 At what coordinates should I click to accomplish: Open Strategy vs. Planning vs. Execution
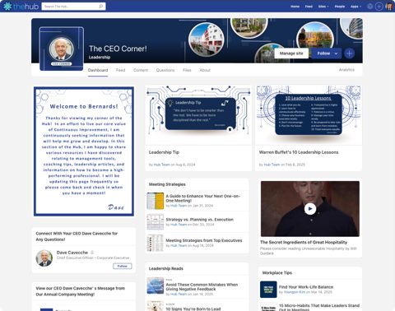(x=200, y=220)
